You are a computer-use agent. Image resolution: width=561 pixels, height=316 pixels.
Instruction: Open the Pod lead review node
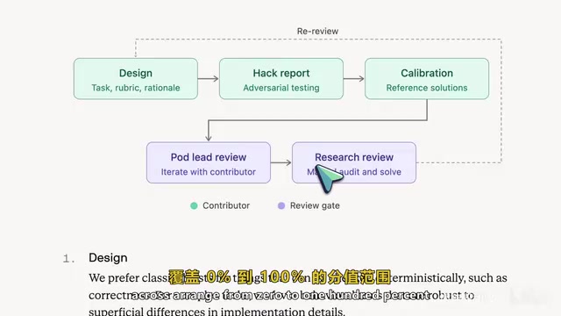(x=209, y=162)
